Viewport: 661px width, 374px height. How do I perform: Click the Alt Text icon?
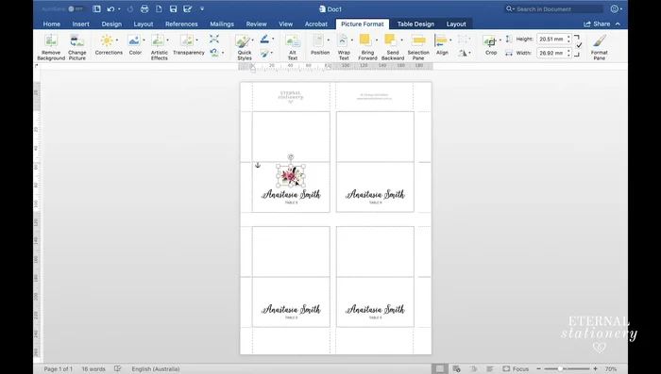click(x=293, y=41)
